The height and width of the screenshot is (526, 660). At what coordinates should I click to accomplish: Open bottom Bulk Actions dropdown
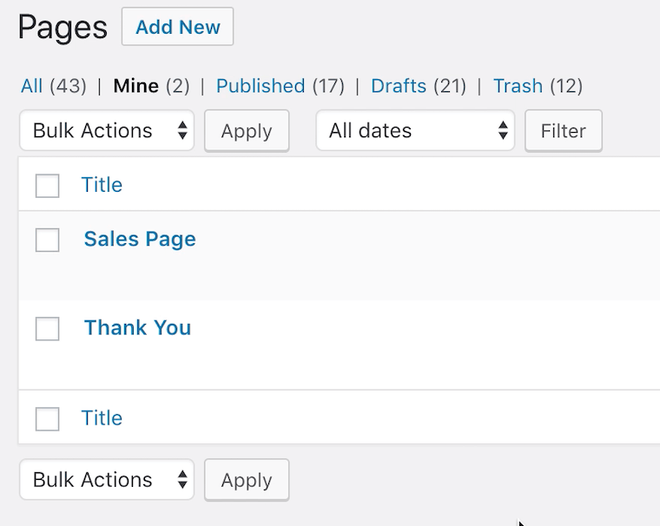point(107,480)
